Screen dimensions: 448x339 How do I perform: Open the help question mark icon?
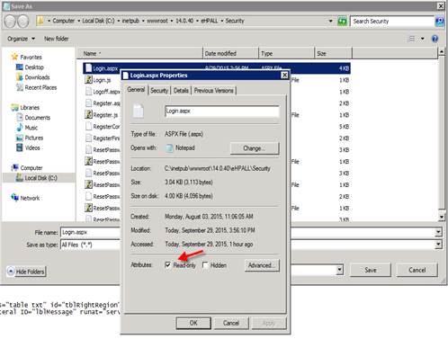pos(435,39)
